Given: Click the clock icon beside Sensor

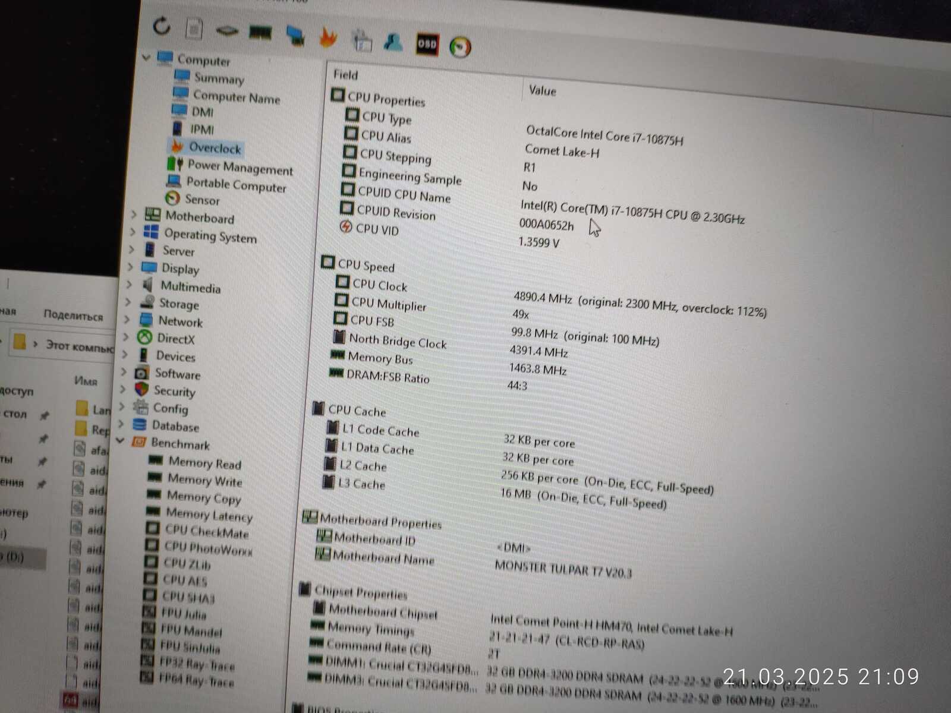Looking at the screenshot, I should 172,197.
